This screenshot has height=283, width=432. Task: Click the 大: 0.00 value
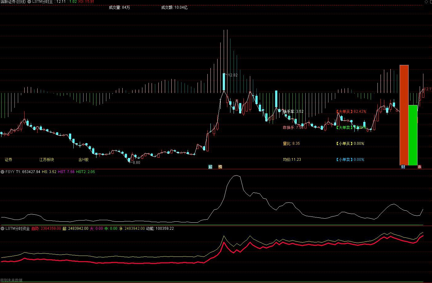point(96,228)
